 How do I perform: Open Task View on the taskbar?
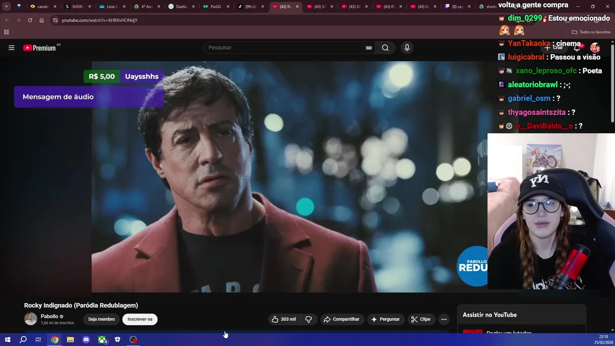38,340
